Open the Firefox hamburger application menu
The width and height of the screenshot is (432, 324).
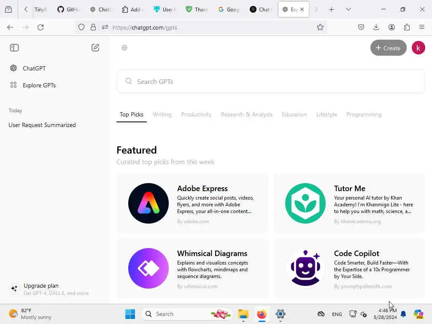tap(422, 27)
